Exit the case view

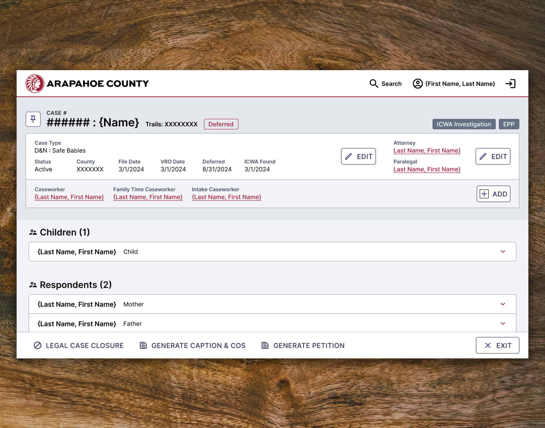497,345
